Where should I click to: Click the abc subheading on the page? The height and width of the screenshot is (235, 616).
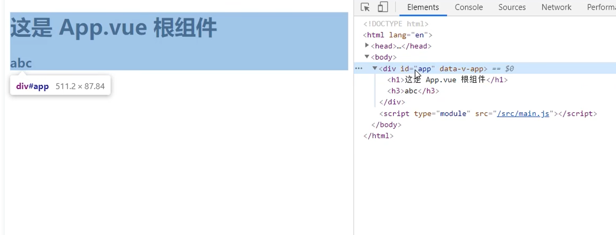pos(21,64)
